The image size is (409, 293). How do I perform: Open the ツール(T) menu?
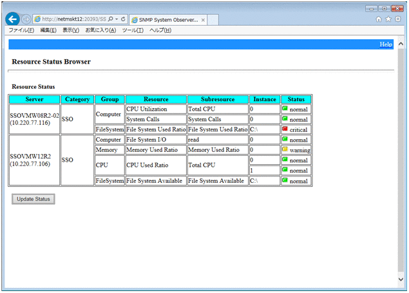pyautogui.click(x=133, y=30)
